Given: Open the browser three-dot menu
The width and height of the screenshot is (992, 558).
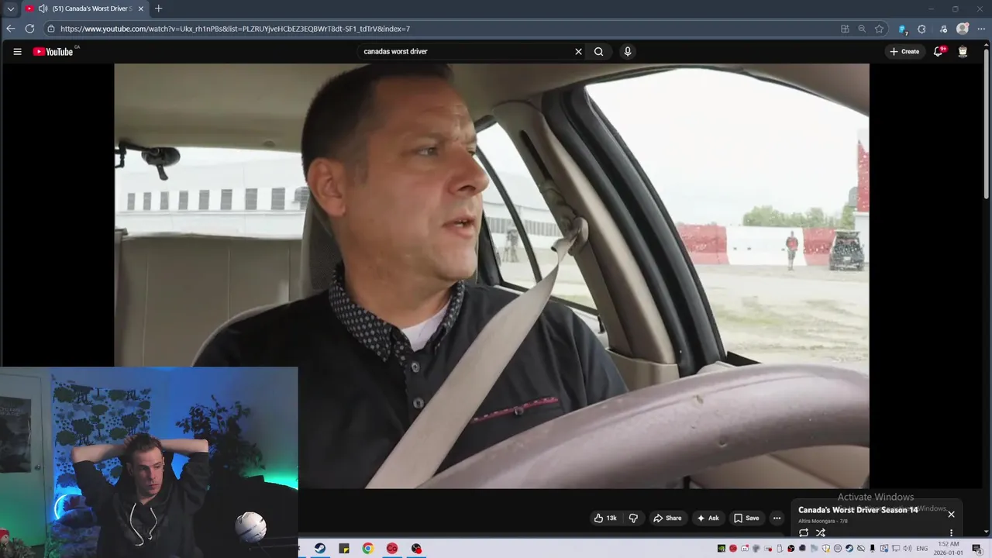Looking at the screenshot, I should point(980,29).
